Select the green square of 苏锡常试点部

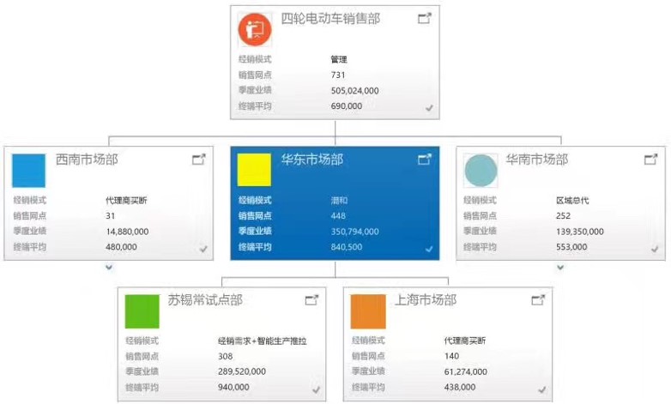142,311
